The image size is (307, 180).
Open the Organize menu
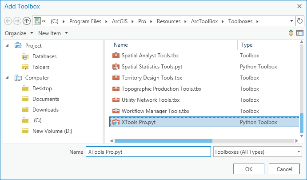[x=19, y=33]
